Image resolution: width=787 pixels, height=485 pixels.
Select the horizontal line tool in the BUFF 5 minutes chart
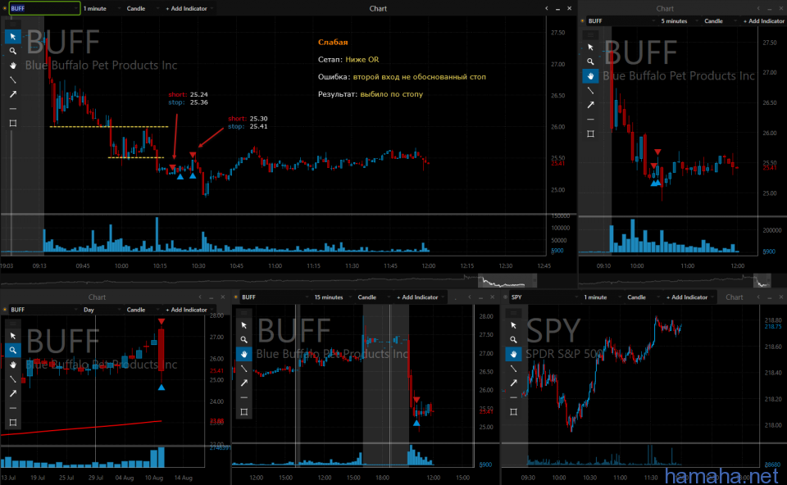pos(590,120)
